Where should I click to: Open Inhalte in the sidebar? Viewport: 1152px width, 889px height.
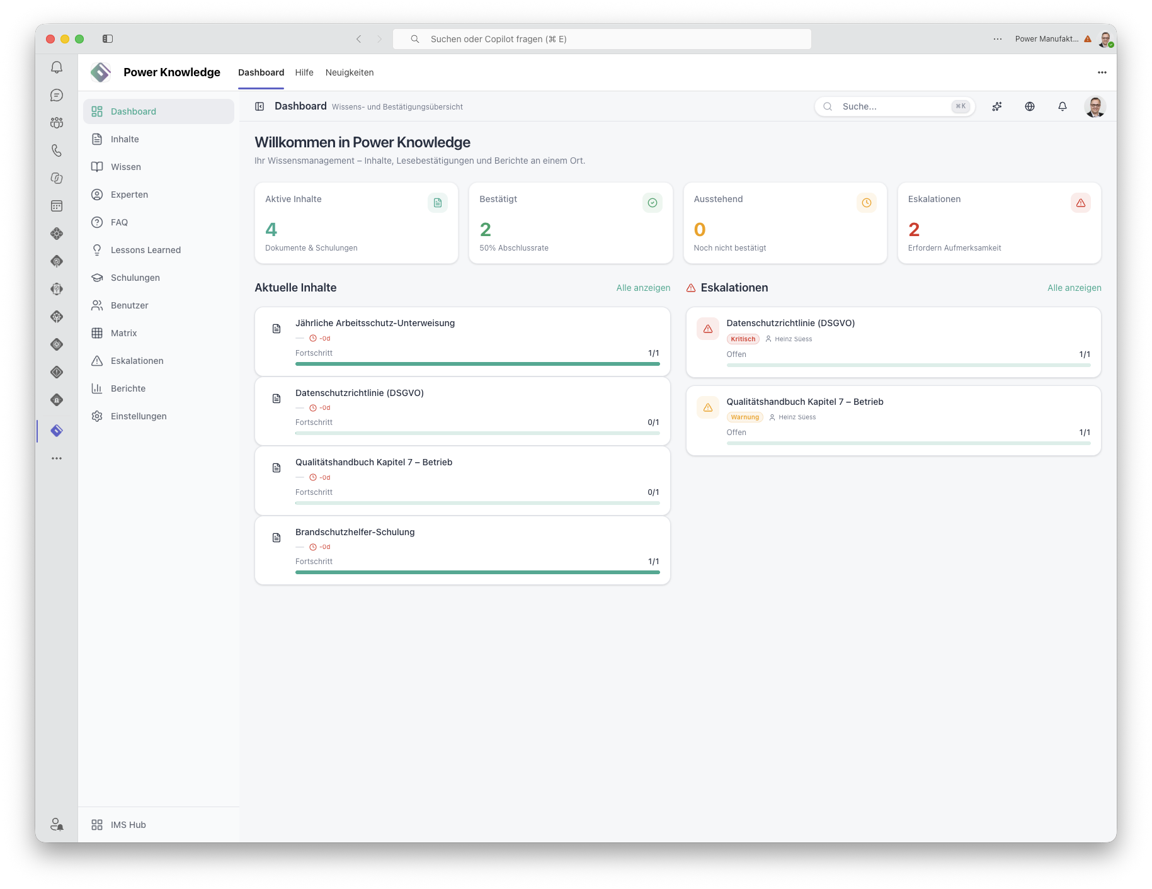click(x=159, y=139)
